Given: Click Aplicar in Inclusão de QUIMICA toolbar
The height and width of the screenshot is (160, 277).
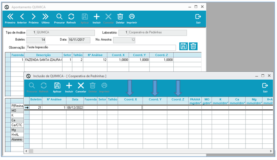Looking at the screenshot, I should tap(57, 88).
